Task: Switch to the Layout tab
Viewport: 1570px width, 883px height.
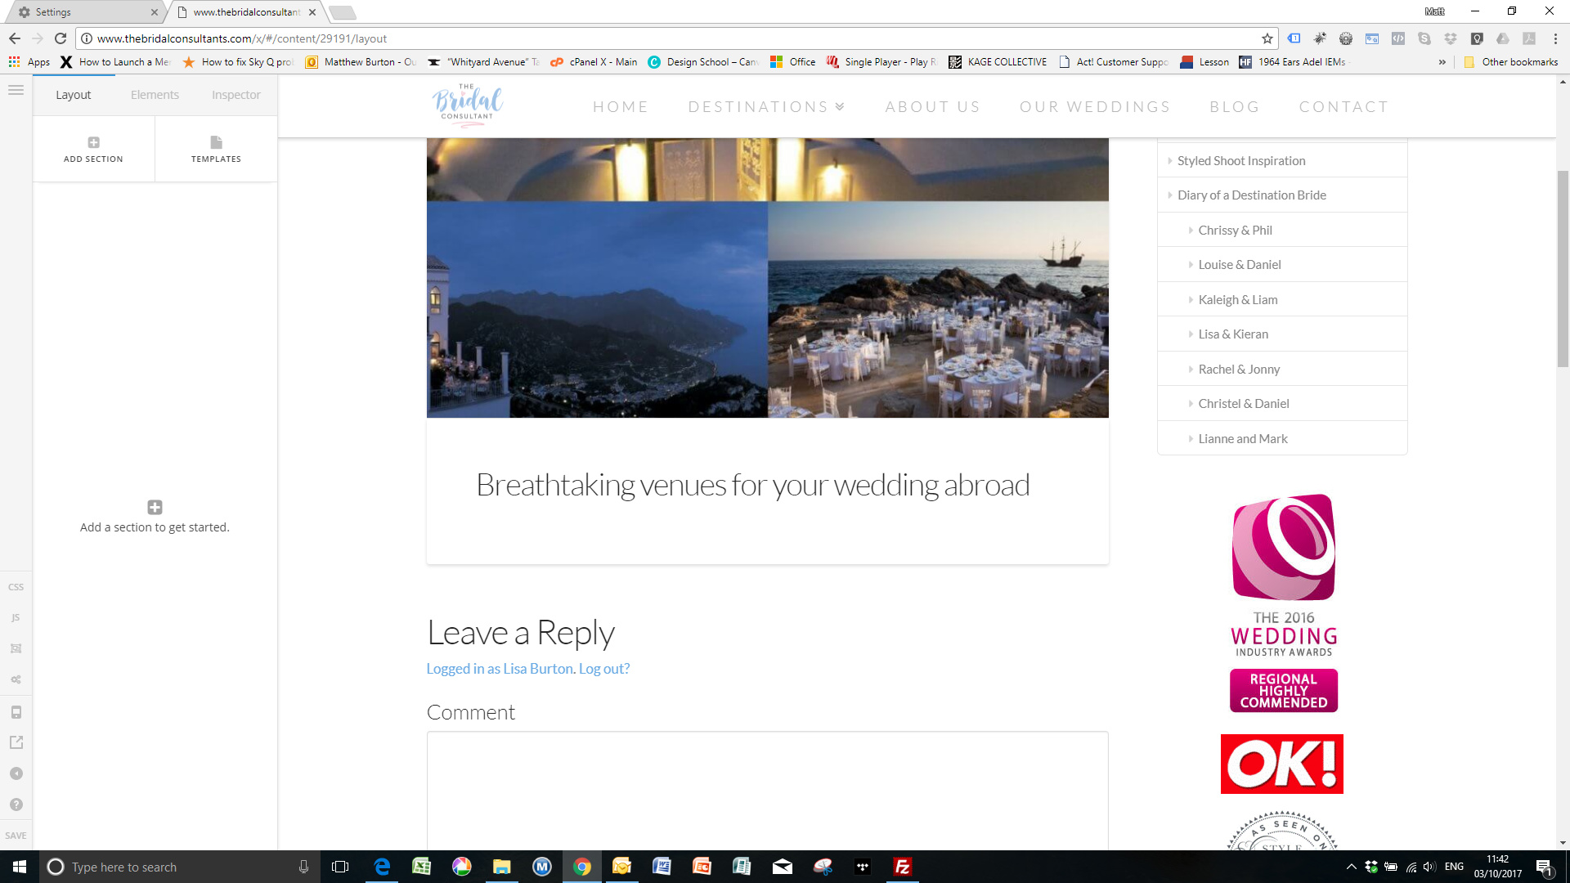Action: click(74, 95)
